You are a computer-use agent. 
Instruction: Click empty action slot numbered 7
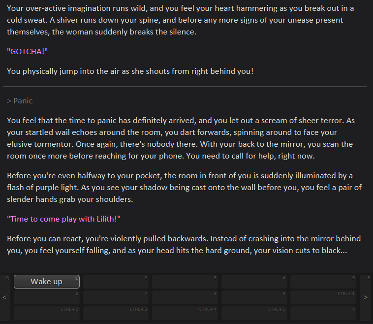116,297
